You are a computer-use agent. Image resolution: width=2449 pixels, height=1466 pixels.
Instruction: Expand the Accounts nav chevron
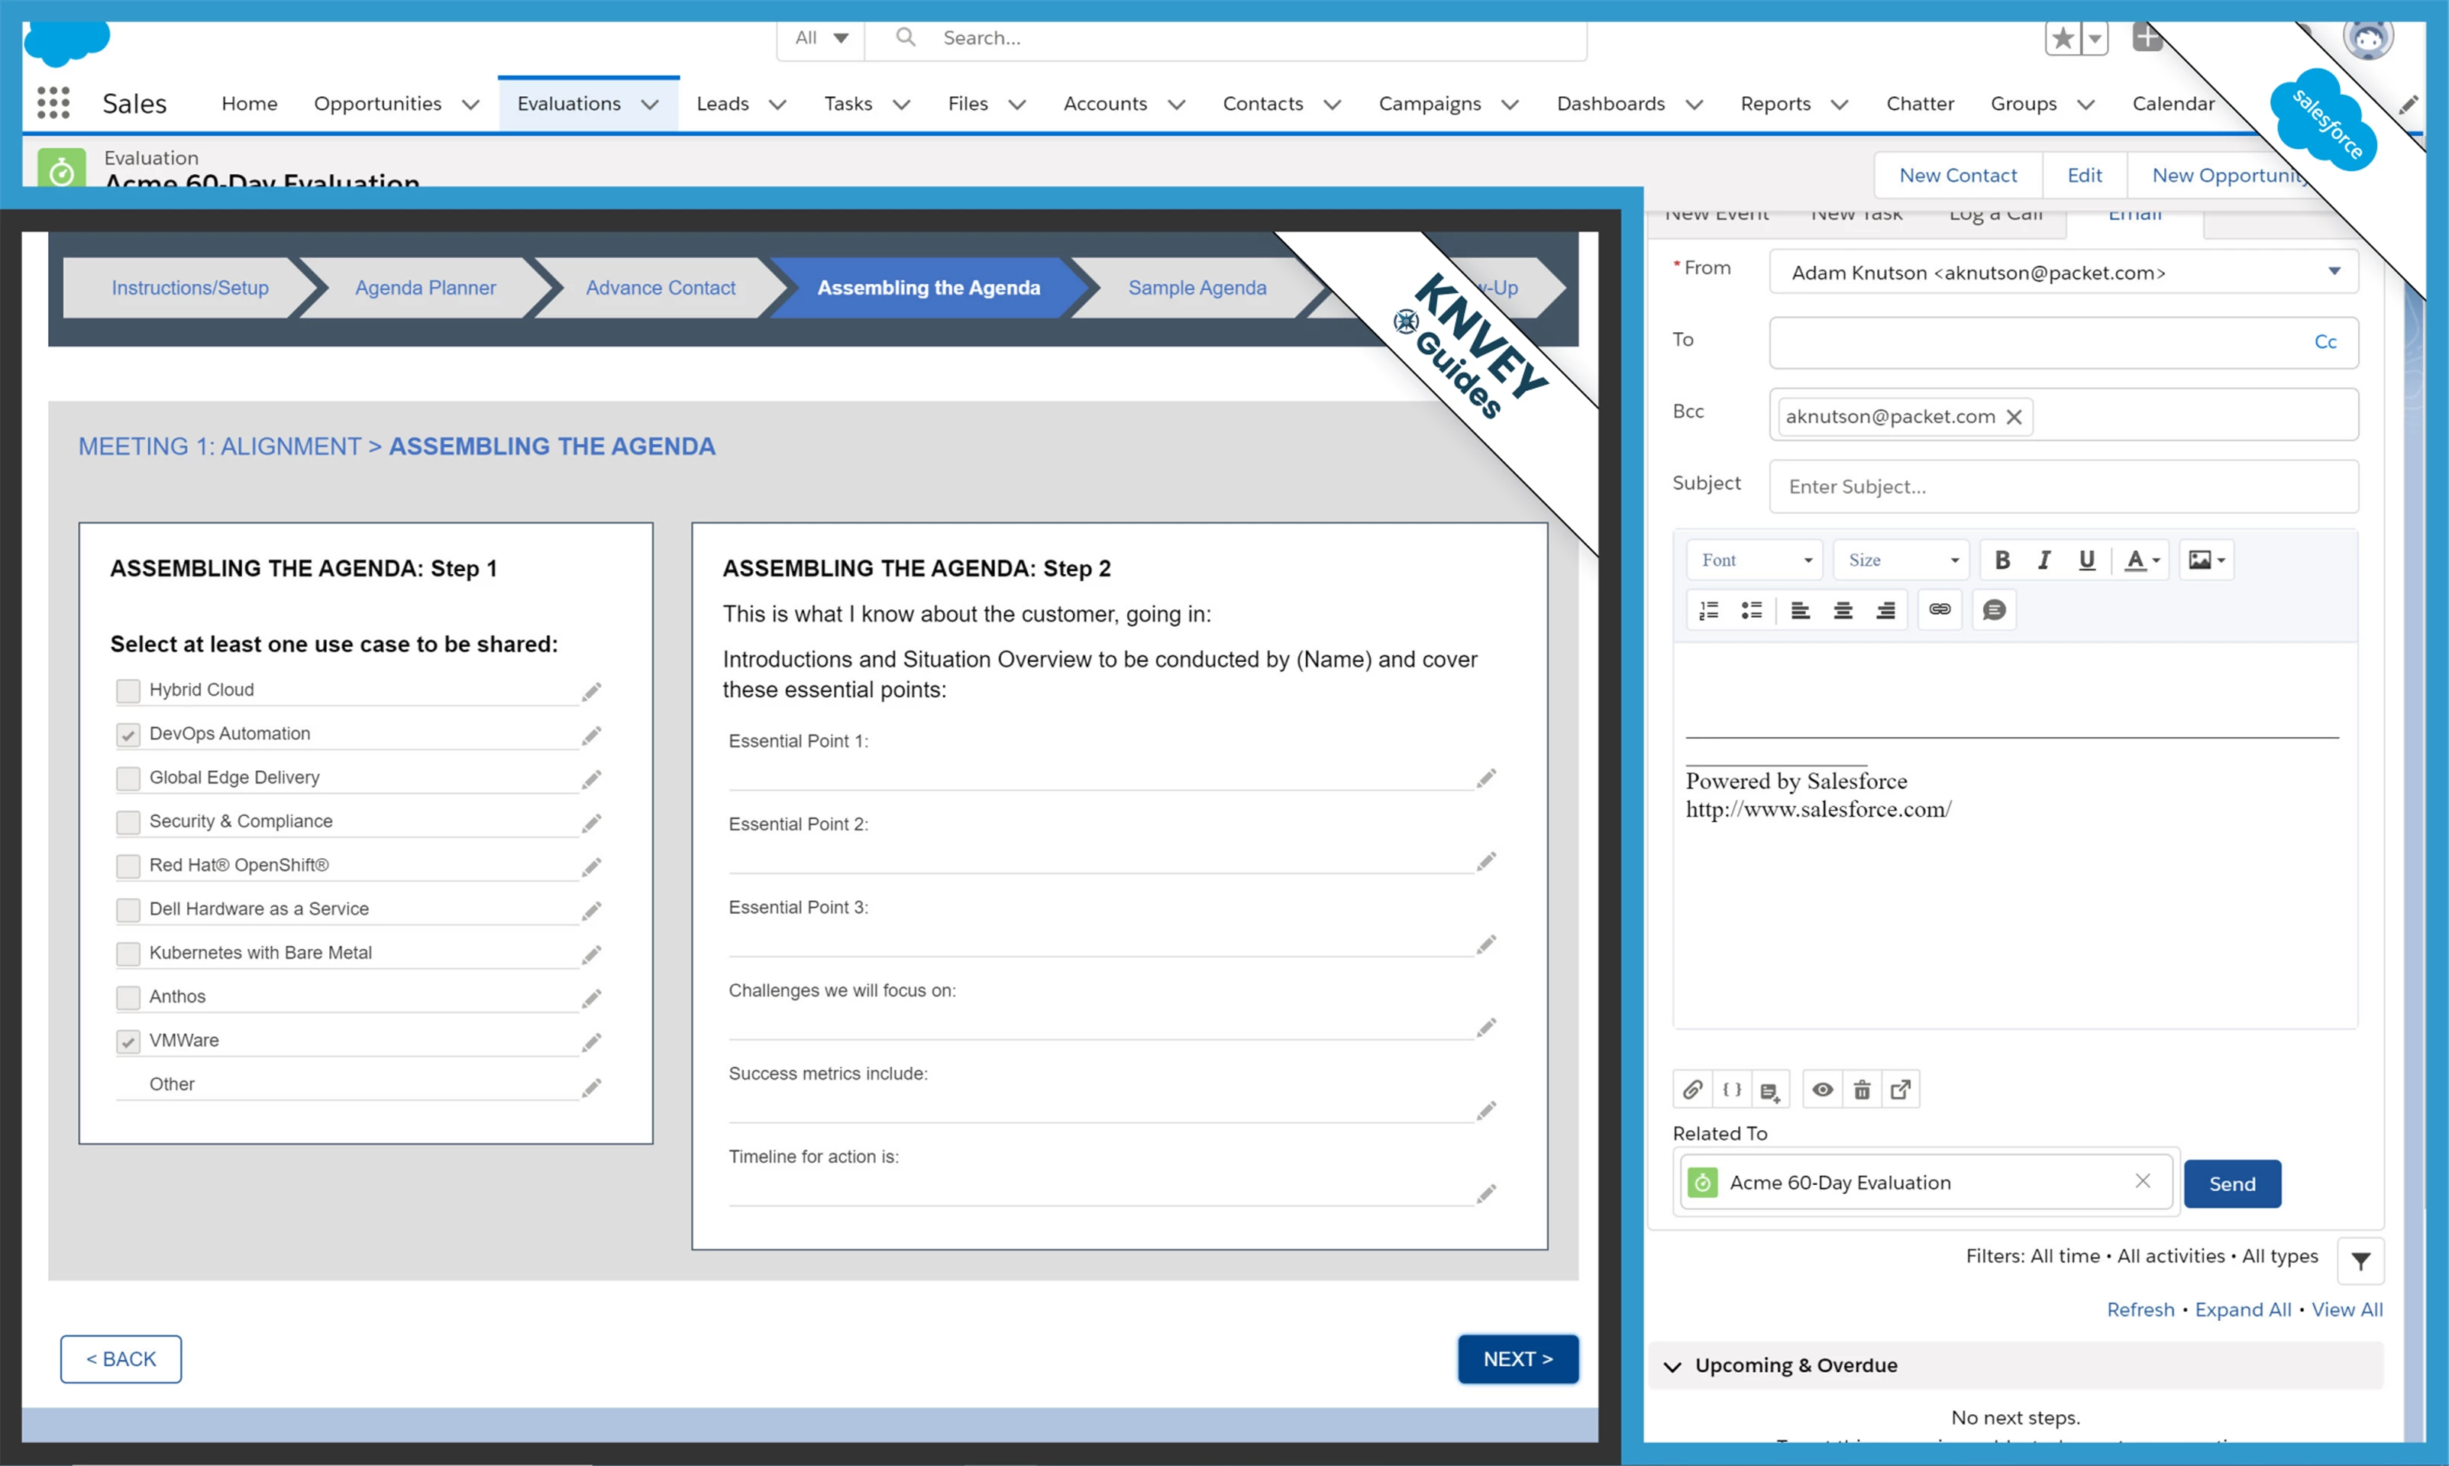click(x=1175, y=104)
